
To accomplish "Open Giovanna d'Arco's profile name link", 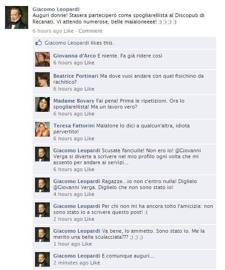I will 74,56.
